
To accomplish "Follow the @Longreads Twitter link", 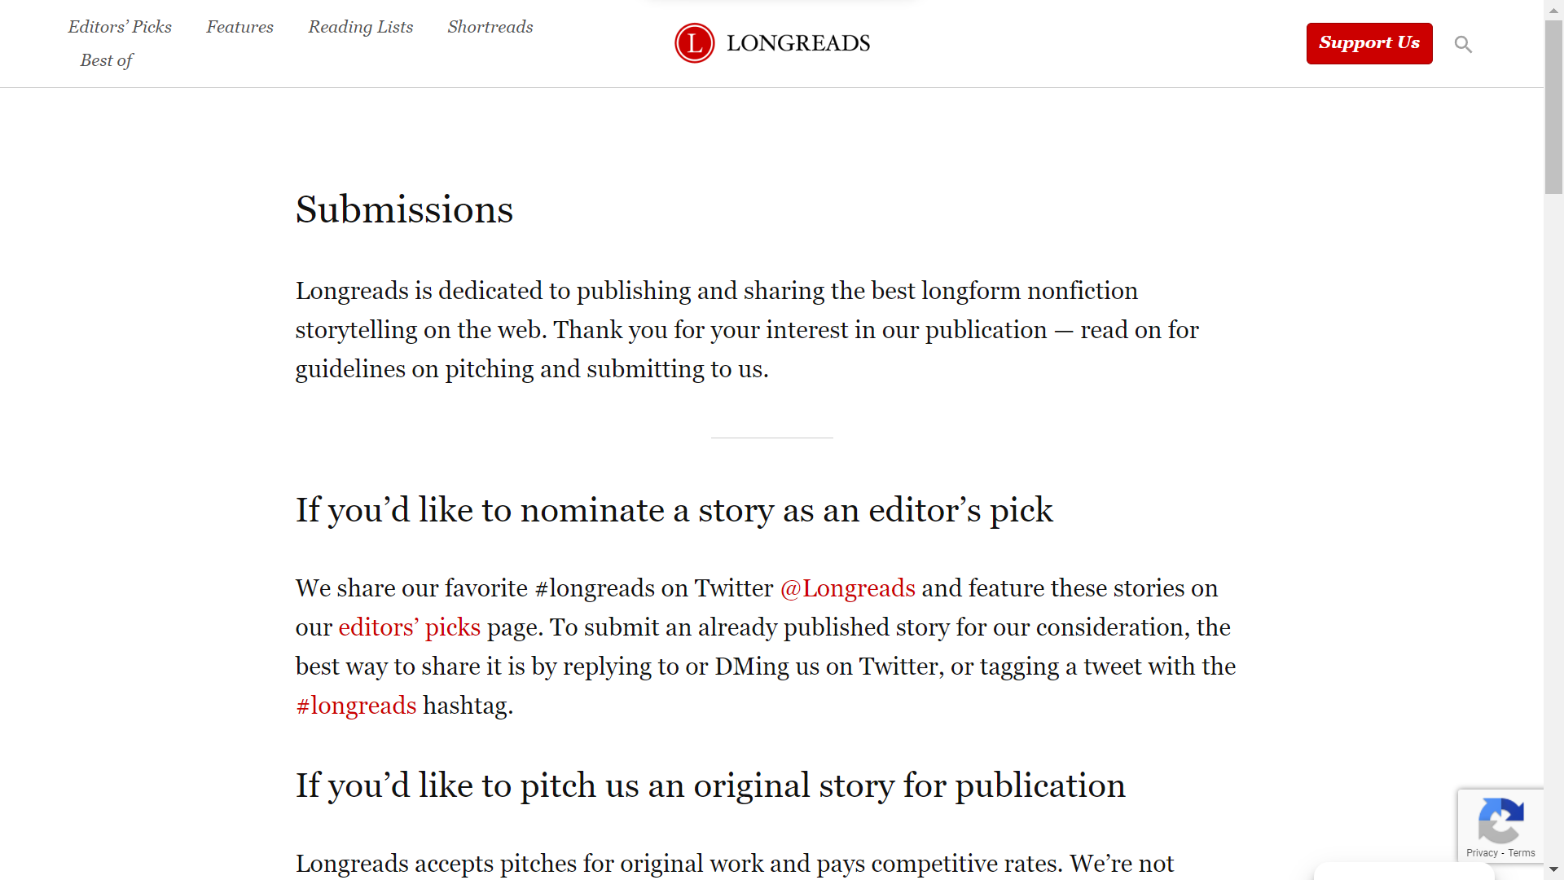I will (x=848, y=588).
